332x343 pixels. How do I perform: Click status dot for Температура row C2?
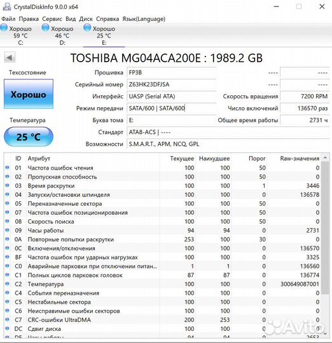click(x=7, y=284)
